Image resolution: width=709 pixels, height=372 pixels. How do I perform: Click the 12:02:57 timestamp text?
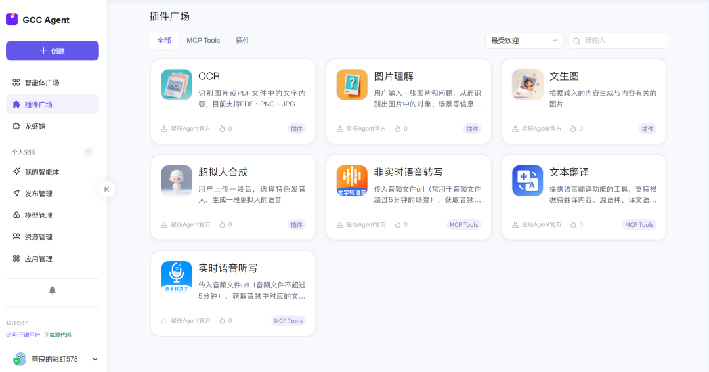click(16, 323)
